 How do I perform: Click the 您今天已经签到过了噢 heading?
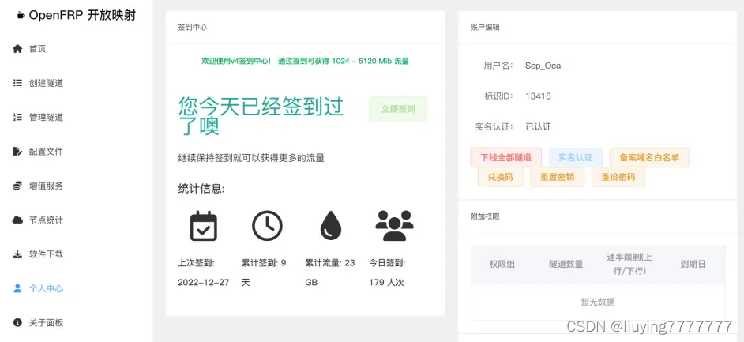tap(261, 116)
